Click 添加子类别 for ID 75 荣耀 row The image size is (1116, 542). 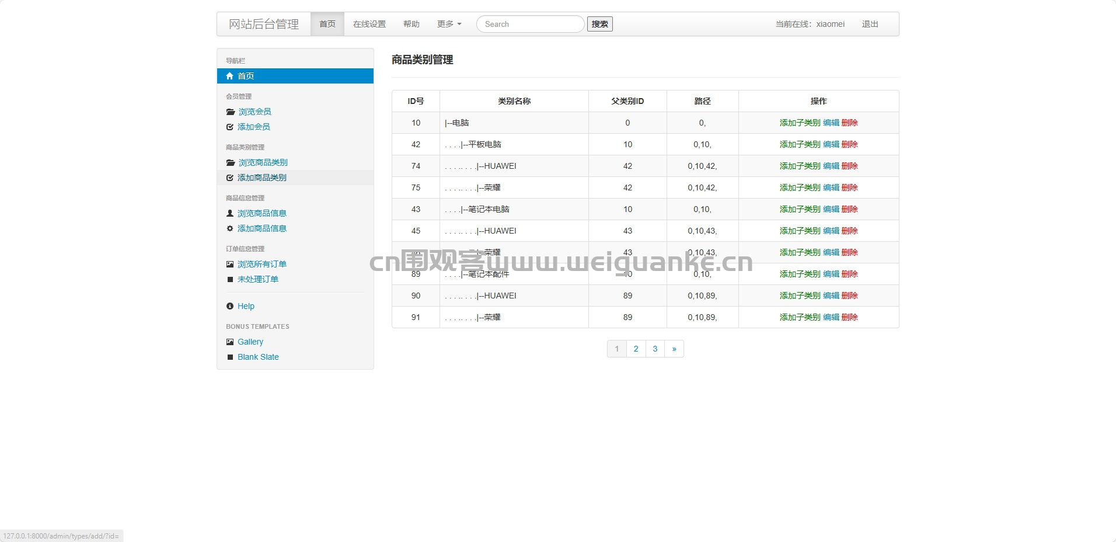point(800,187)
